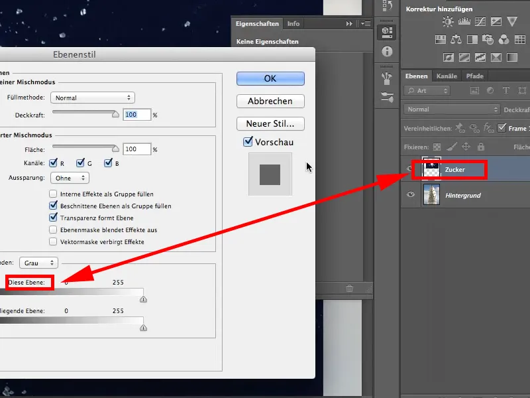Enable Ebenenmaske blendet Effekte aus
Screen dimensions: 530x398
(53, 230)
